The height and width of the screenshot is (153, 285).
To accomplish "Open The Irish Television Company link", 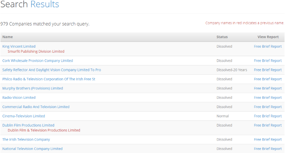I will pos(26,139).
